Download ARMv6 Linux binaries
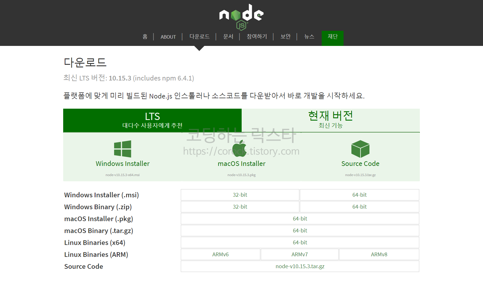 [x=220, y=255]
